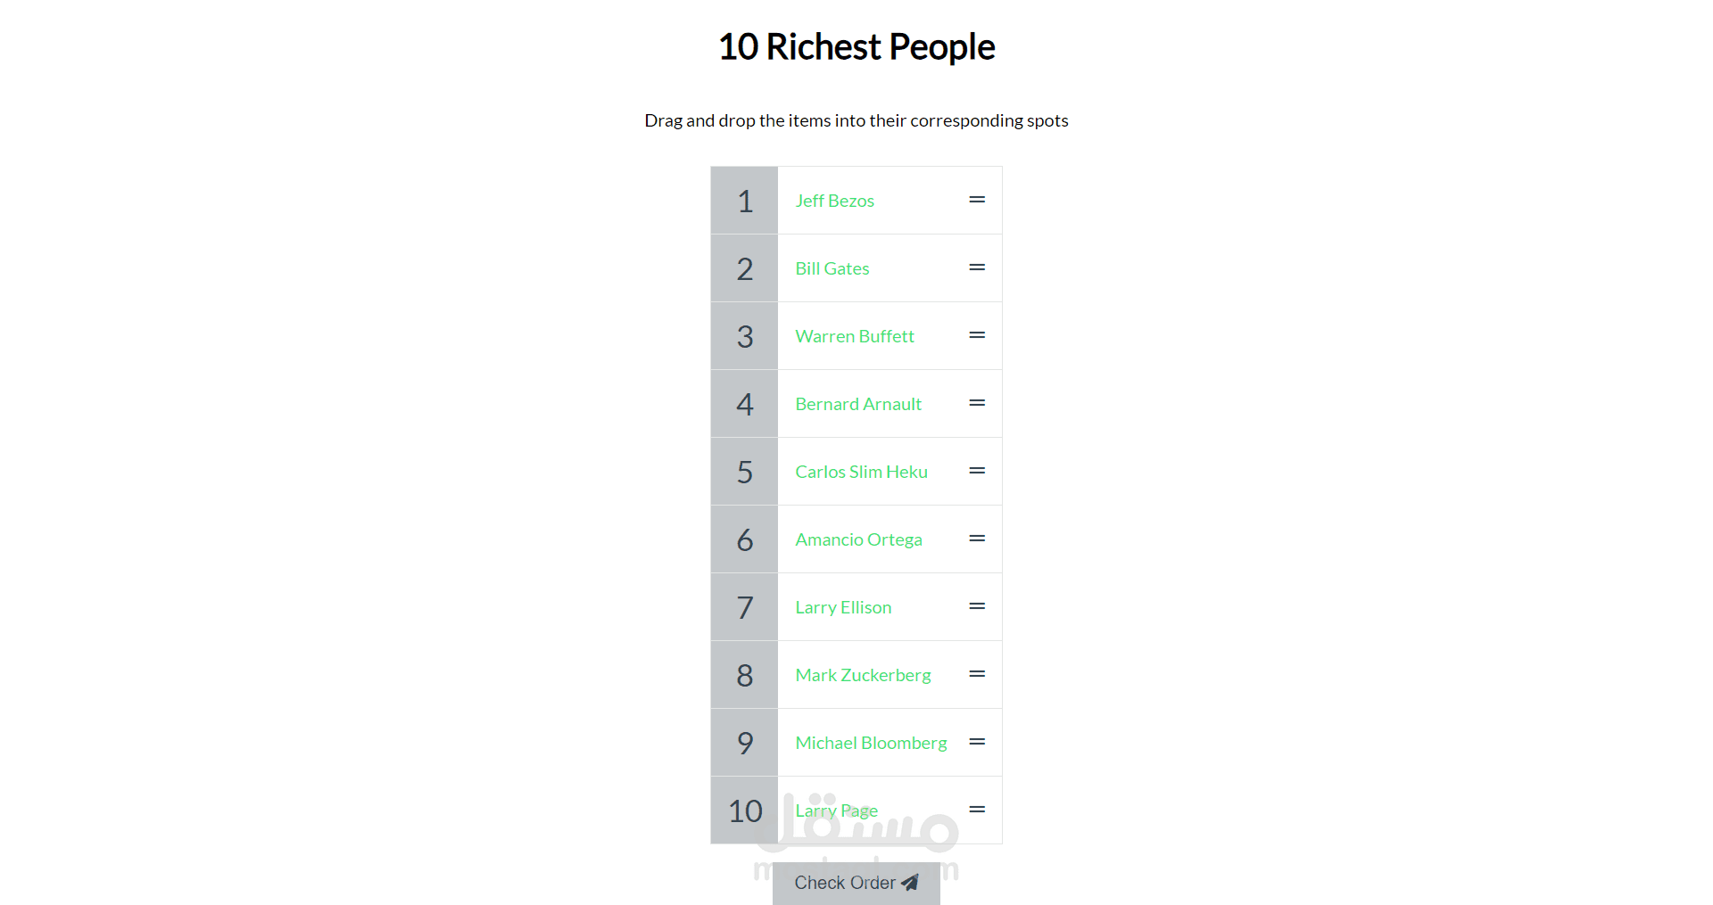Select the Carlos Slim Heku name
1713x905 pixels.
(x=861, y=472)
